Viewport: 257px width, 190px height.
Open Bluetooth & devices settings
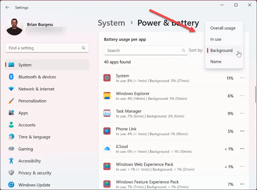pyautogui.click(x=47, y=77)
